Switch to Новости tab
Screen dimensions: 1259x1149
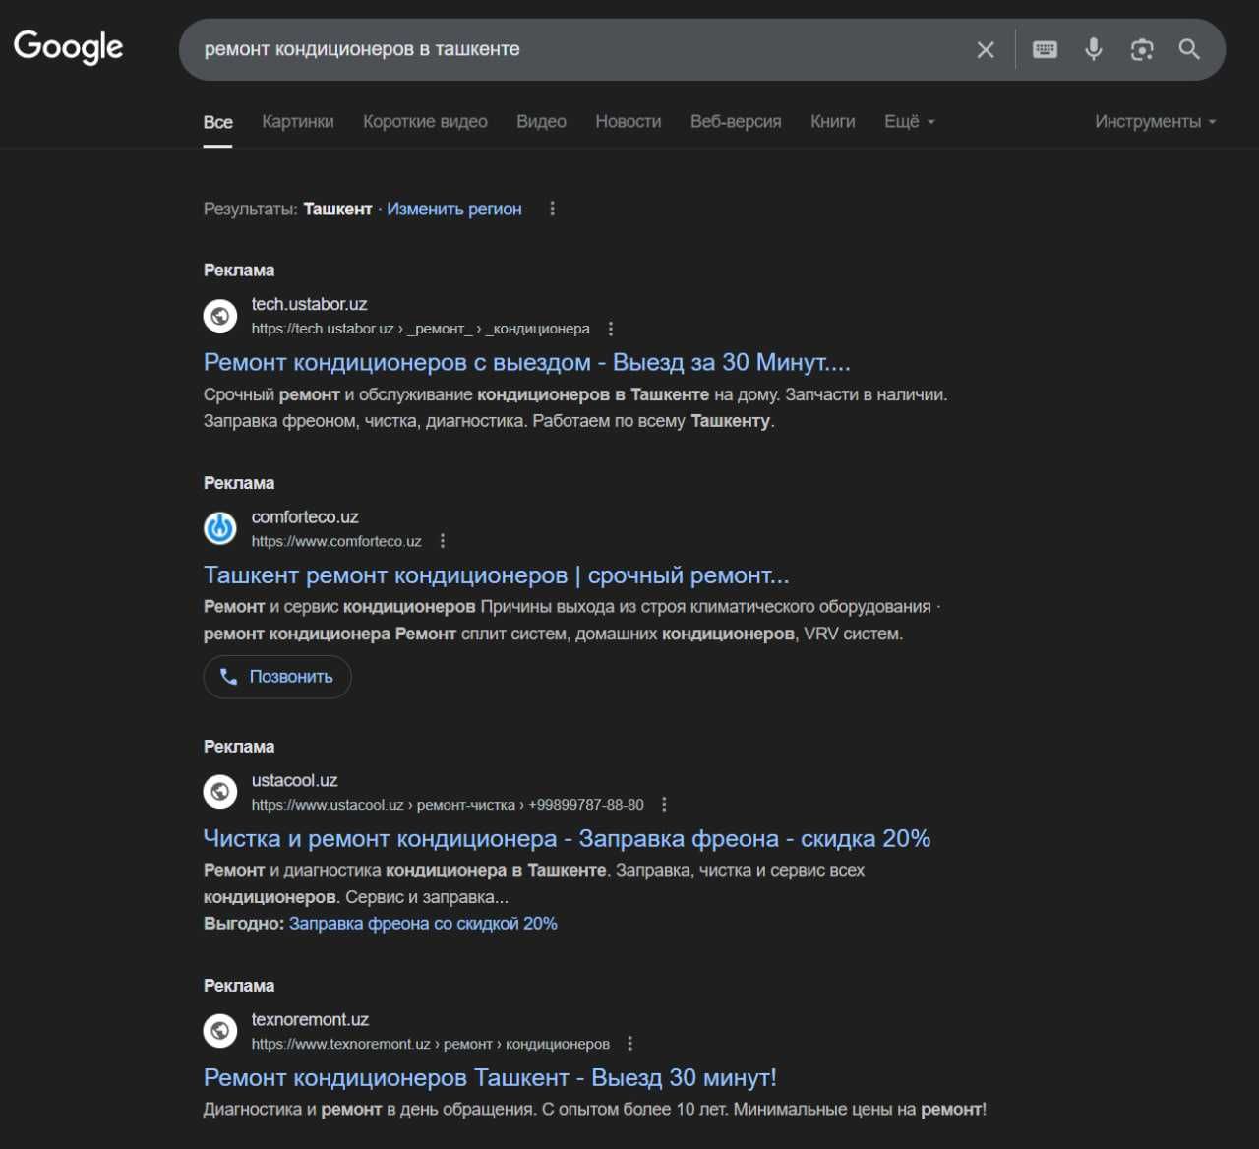[x=629, y=122]
